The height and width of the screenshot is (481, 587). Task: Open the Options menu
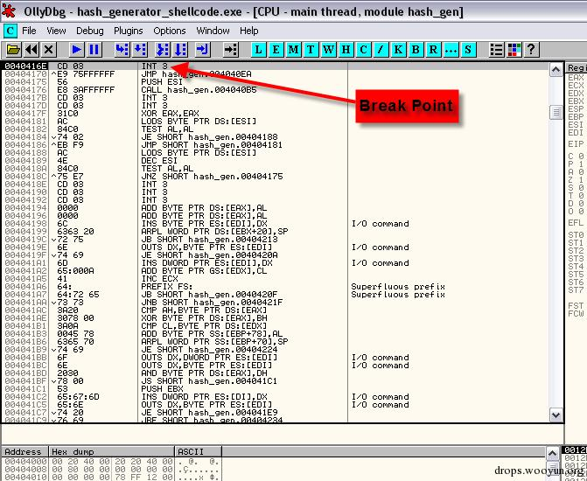point(170,31)
